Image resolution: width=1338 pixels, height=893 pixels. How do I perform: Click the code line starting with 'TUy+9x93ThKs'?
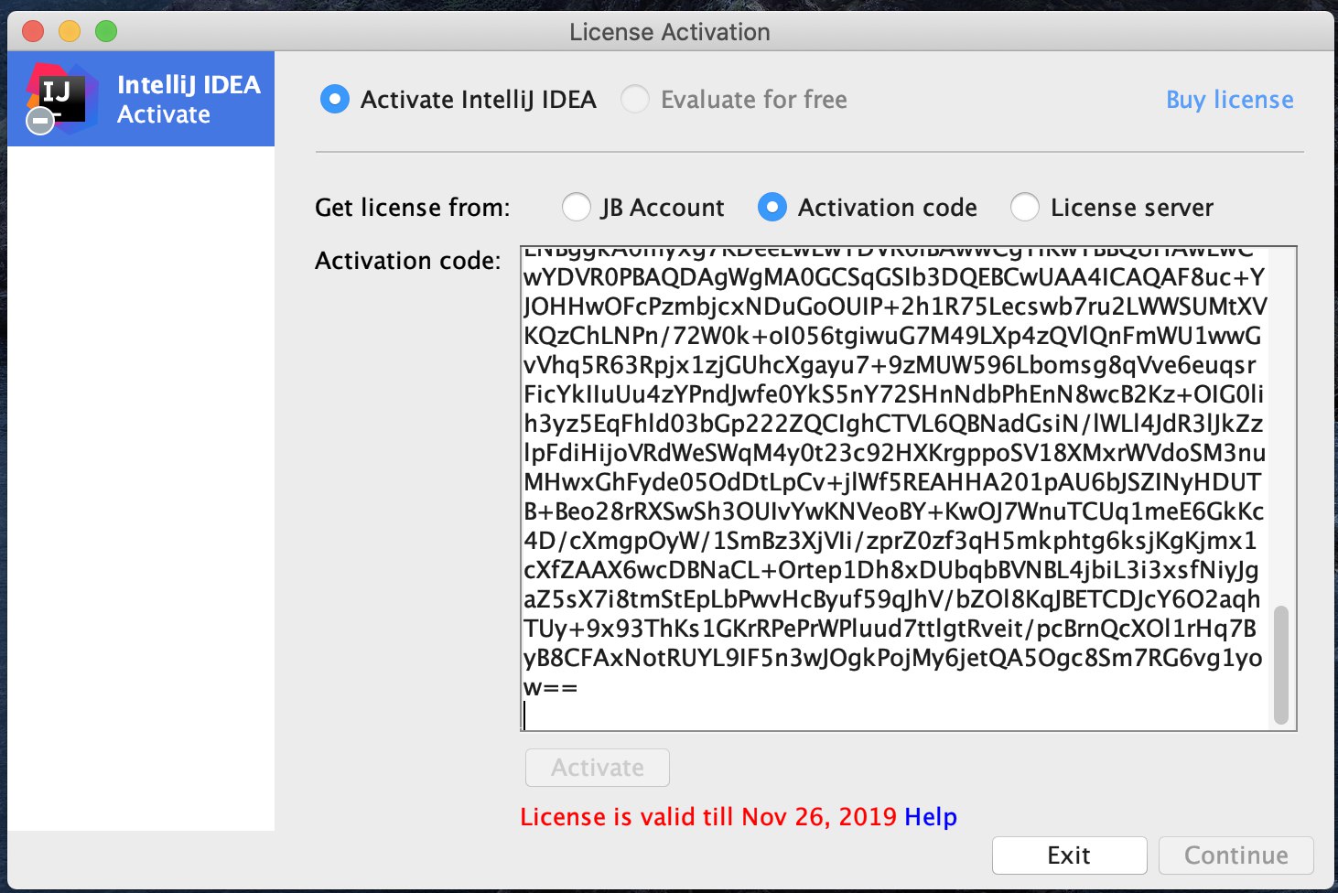890,629
